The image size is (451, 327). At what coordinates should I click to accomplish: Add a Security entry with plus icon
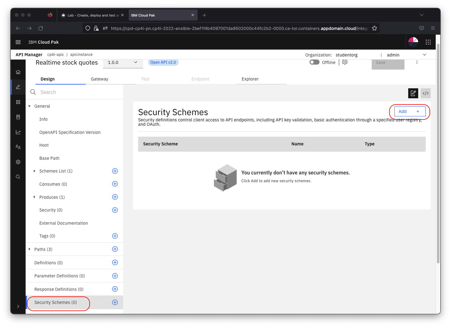click(x=115, y=210)
